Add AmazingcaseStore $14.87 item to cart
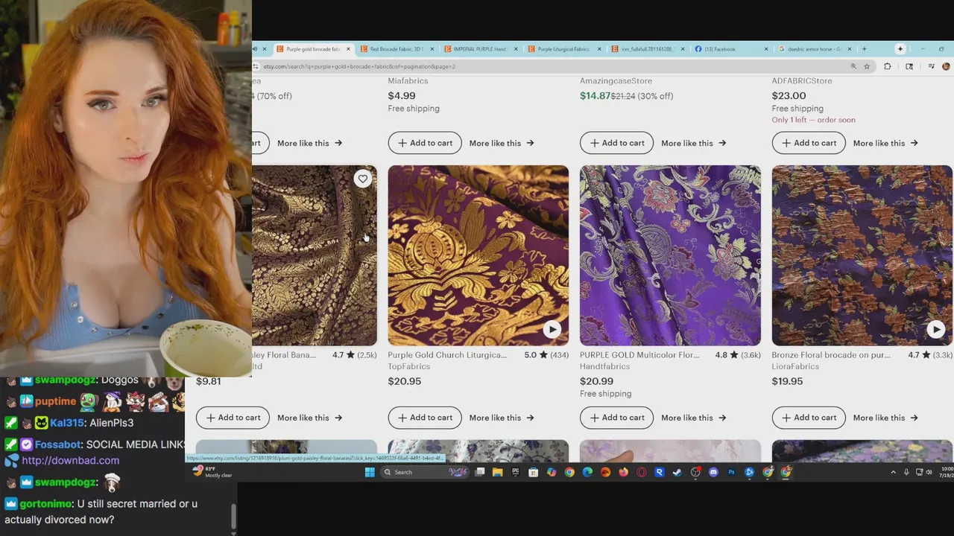This screenshot has height=536, width=954. [616, 143]
